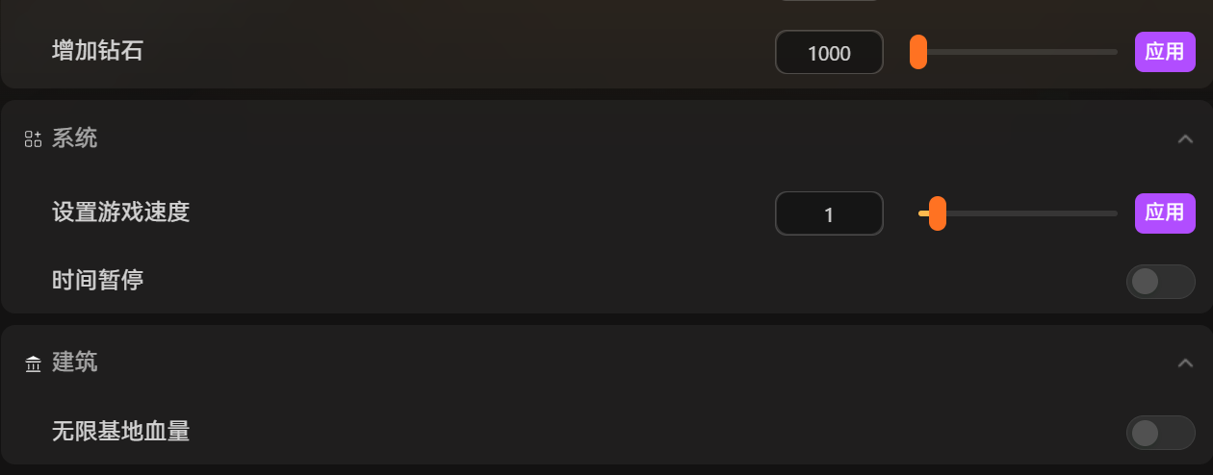
Task: Click the 系统 section grid icon
Action: click(33, 139)
